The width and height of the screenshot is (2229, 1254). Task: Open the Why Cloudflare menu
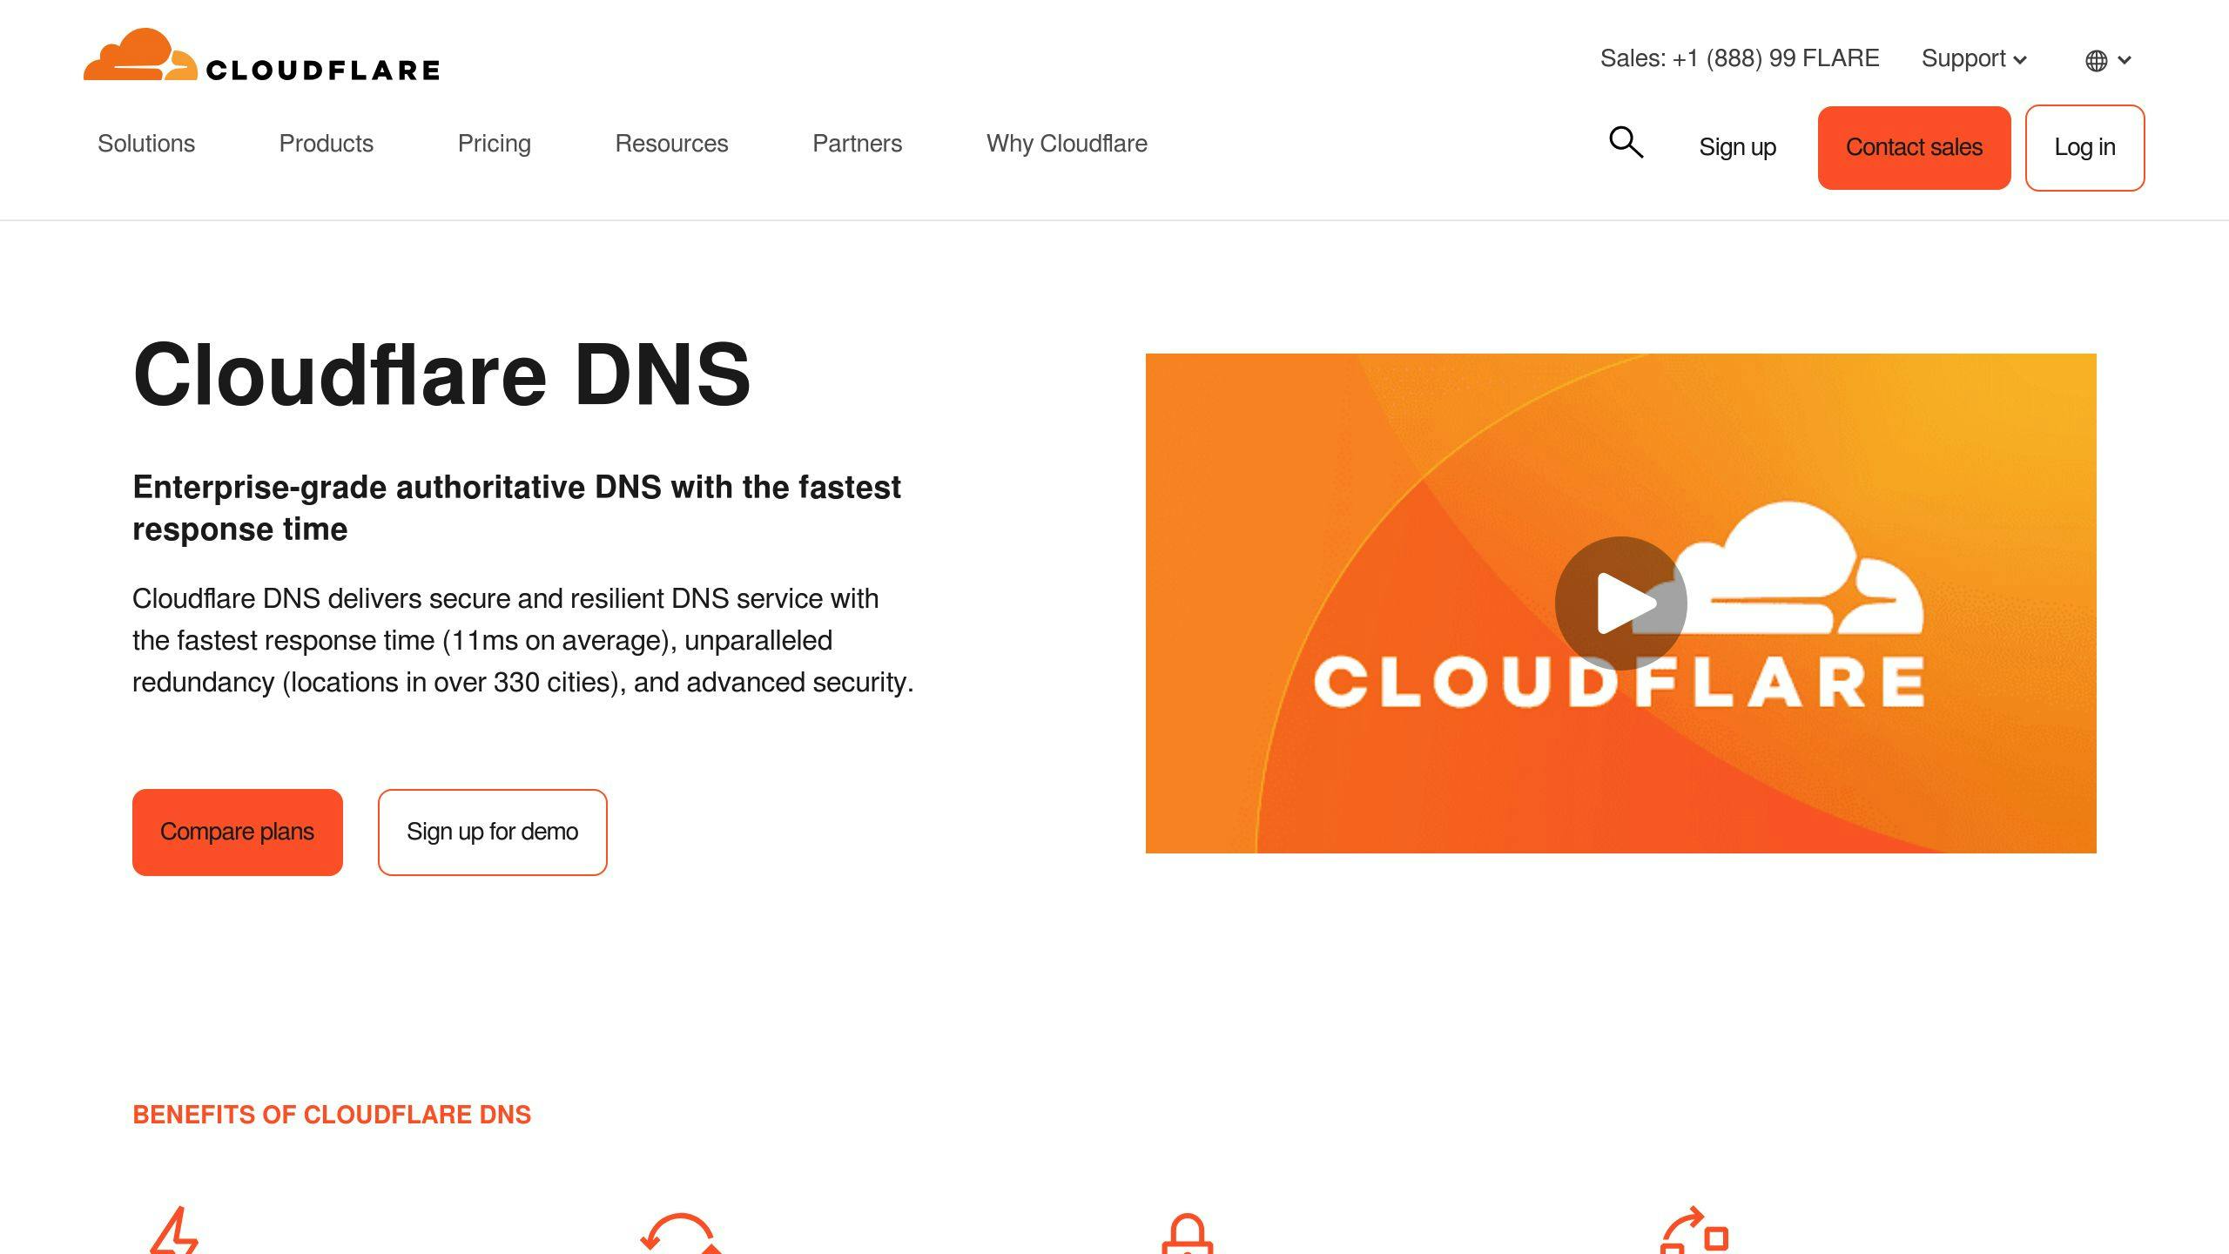(1067, 144)
